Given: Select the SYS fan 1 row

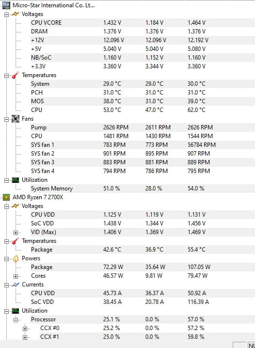Looking at the screenshot, I should click(x=142, y=145).
